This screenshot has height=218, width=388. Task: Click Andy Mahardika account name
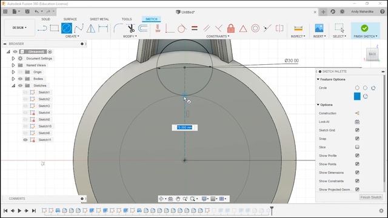(x=362, y=12)
